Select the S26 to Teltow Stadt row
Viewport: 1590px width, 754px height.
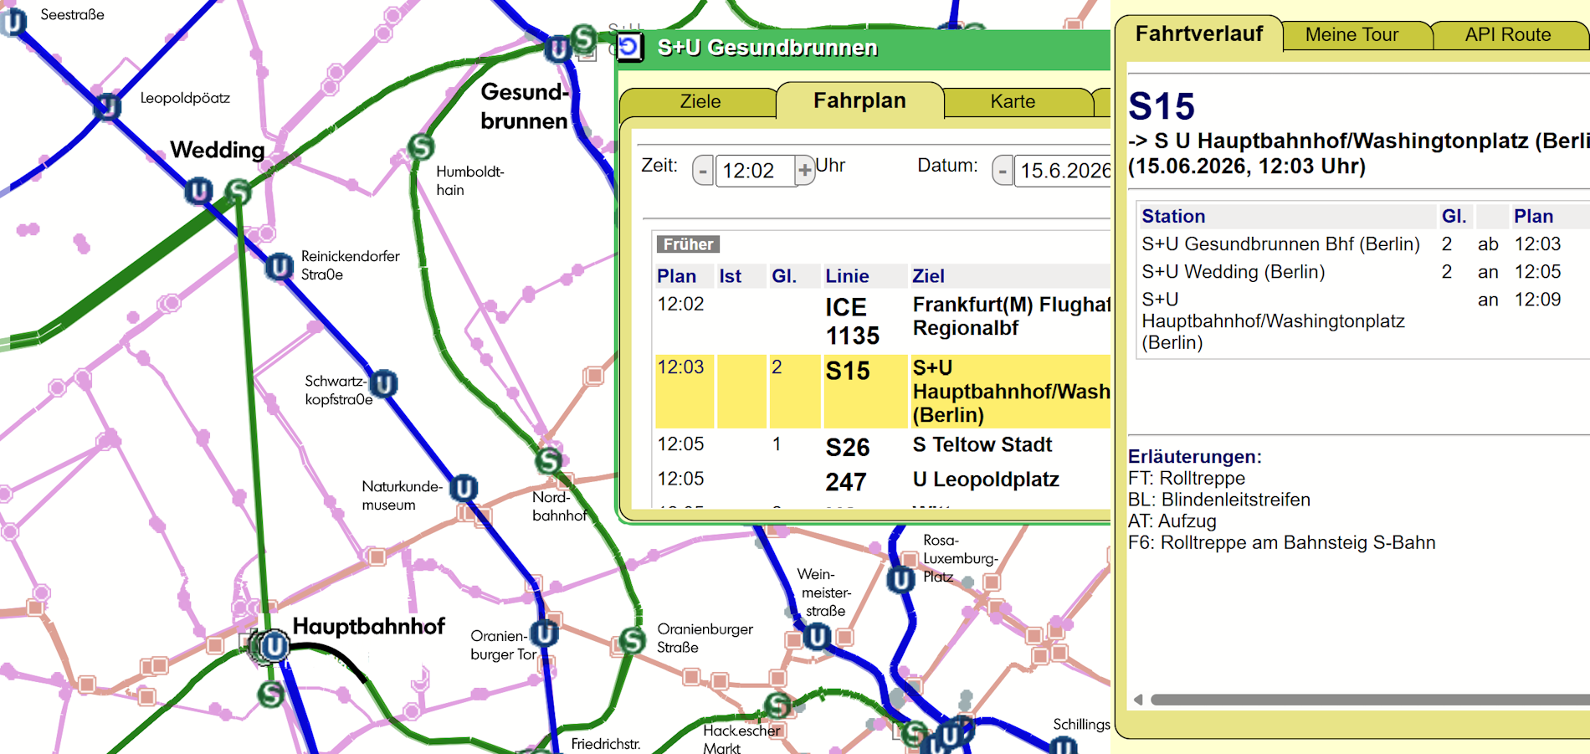[883, 446]
